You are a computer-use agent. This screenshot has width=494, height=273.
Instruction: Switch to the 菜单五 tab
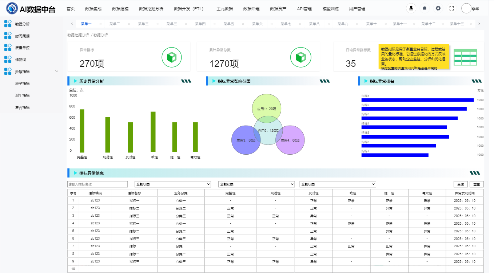point(229,24)
